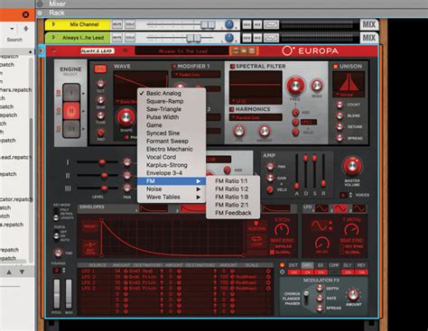Open the Noise submenu

pyautogui.click(x=172, y=188)
